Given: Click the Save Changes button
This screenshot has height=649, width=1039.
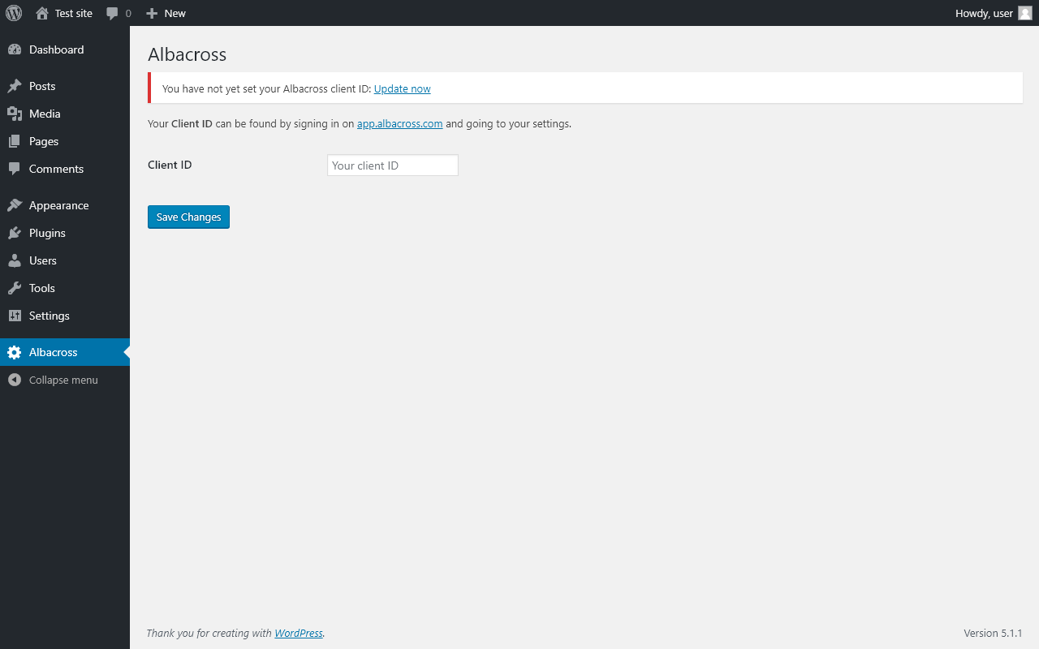Looking at the screenshot, I should pos(188,217).
